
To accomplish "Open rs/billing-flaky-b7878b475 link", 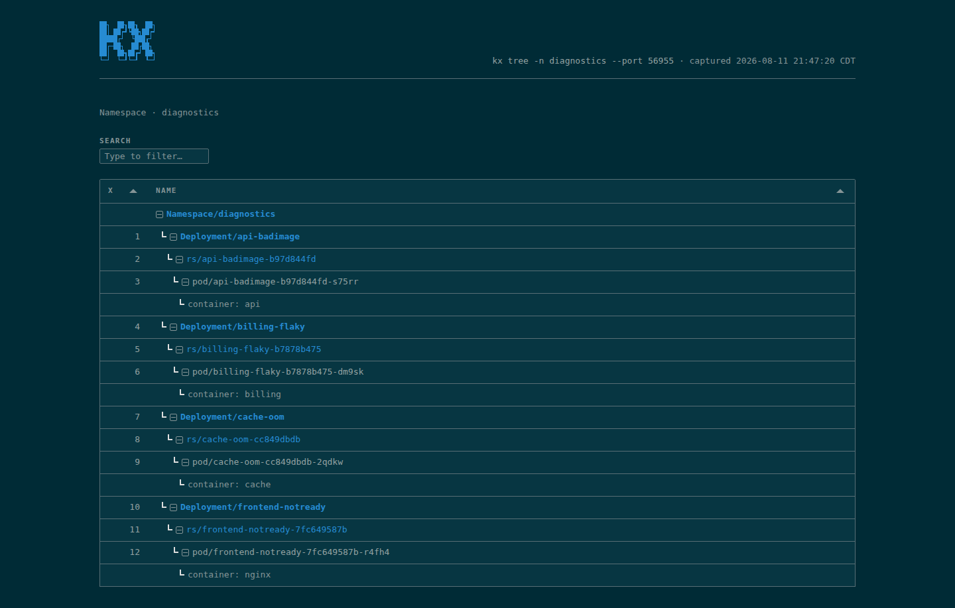I will 254,349.
